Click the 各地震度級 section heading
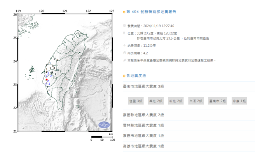The image size is (255, 152). [x=136, y=76]
